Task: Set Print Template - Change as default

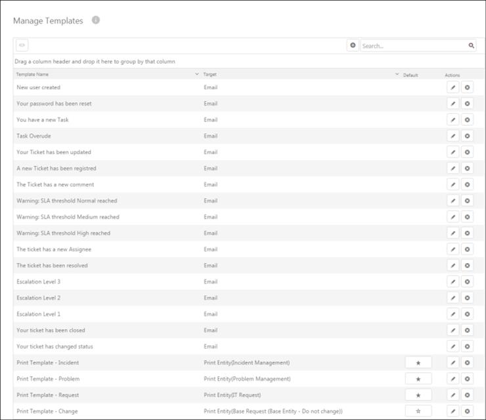Action: pyautogui.click(x=418, y=411)
